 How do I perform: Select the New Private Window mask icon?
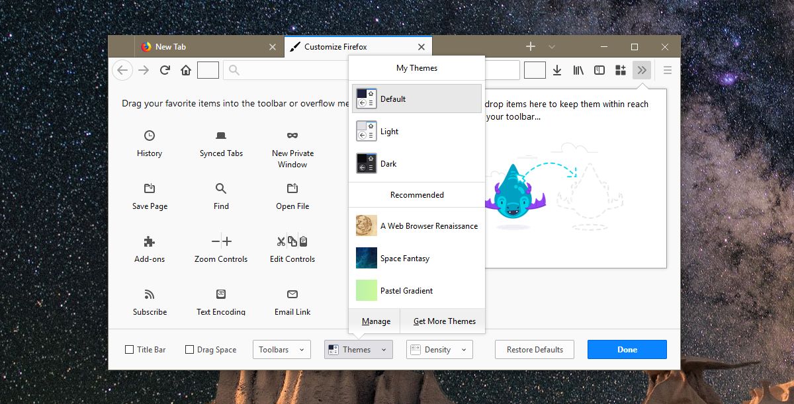click(x=292, y=136)
